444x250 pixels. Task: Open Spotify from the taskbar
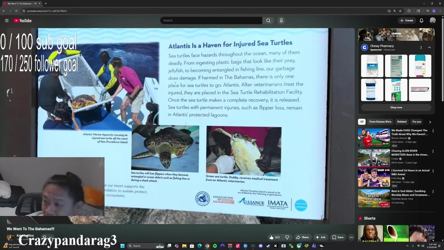pyautogui.click(x=215, y=246)
